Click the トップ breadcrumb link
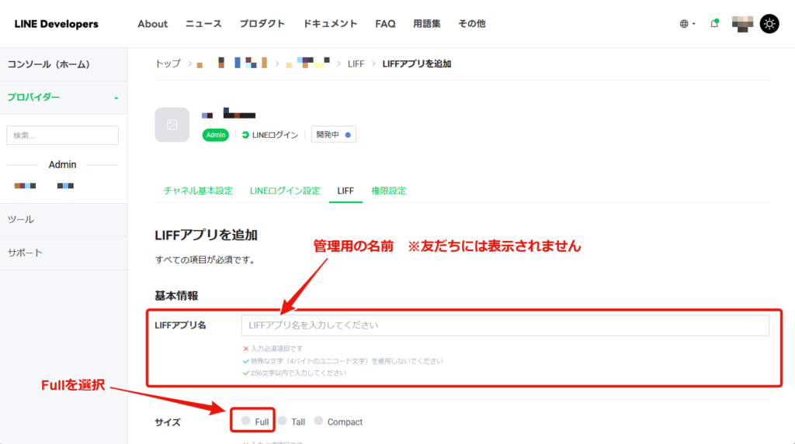 pos(168,64)
